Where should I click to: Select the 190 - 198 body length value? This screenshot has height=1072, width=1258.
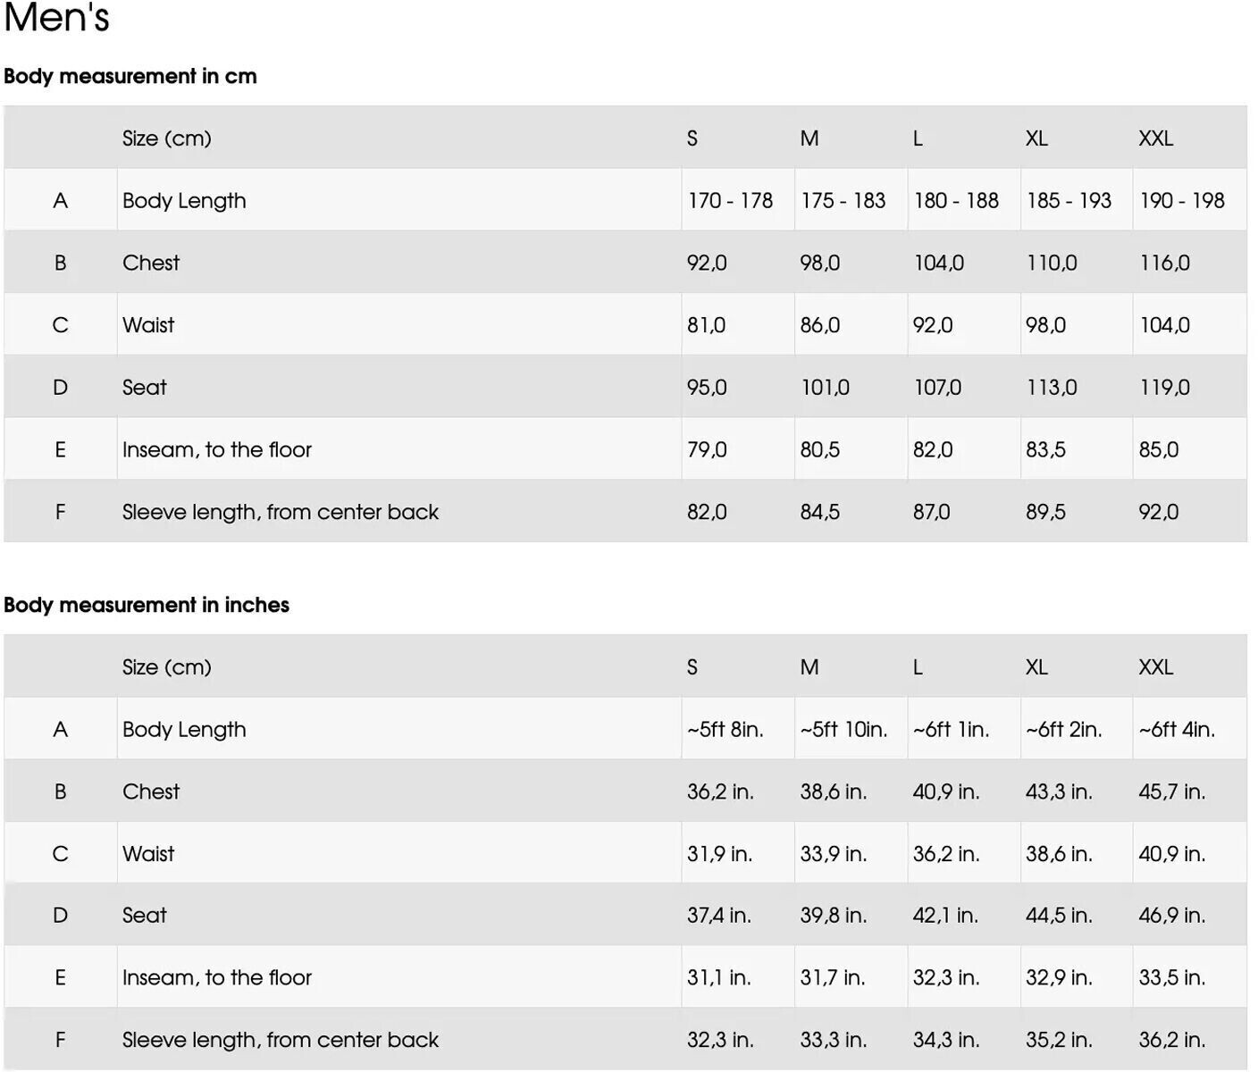1182,201
